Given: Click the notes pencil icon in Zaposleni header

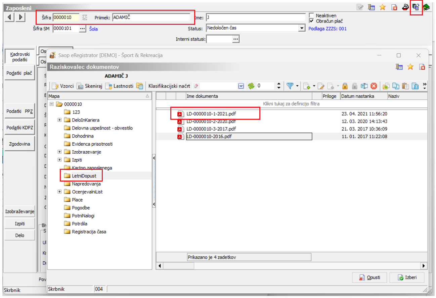Looking at the screenshot, I should 360,7.
